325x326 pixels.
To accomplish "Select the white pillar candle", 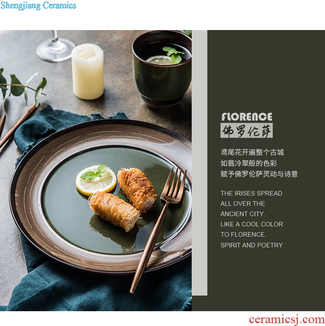I will coord(88,71).
